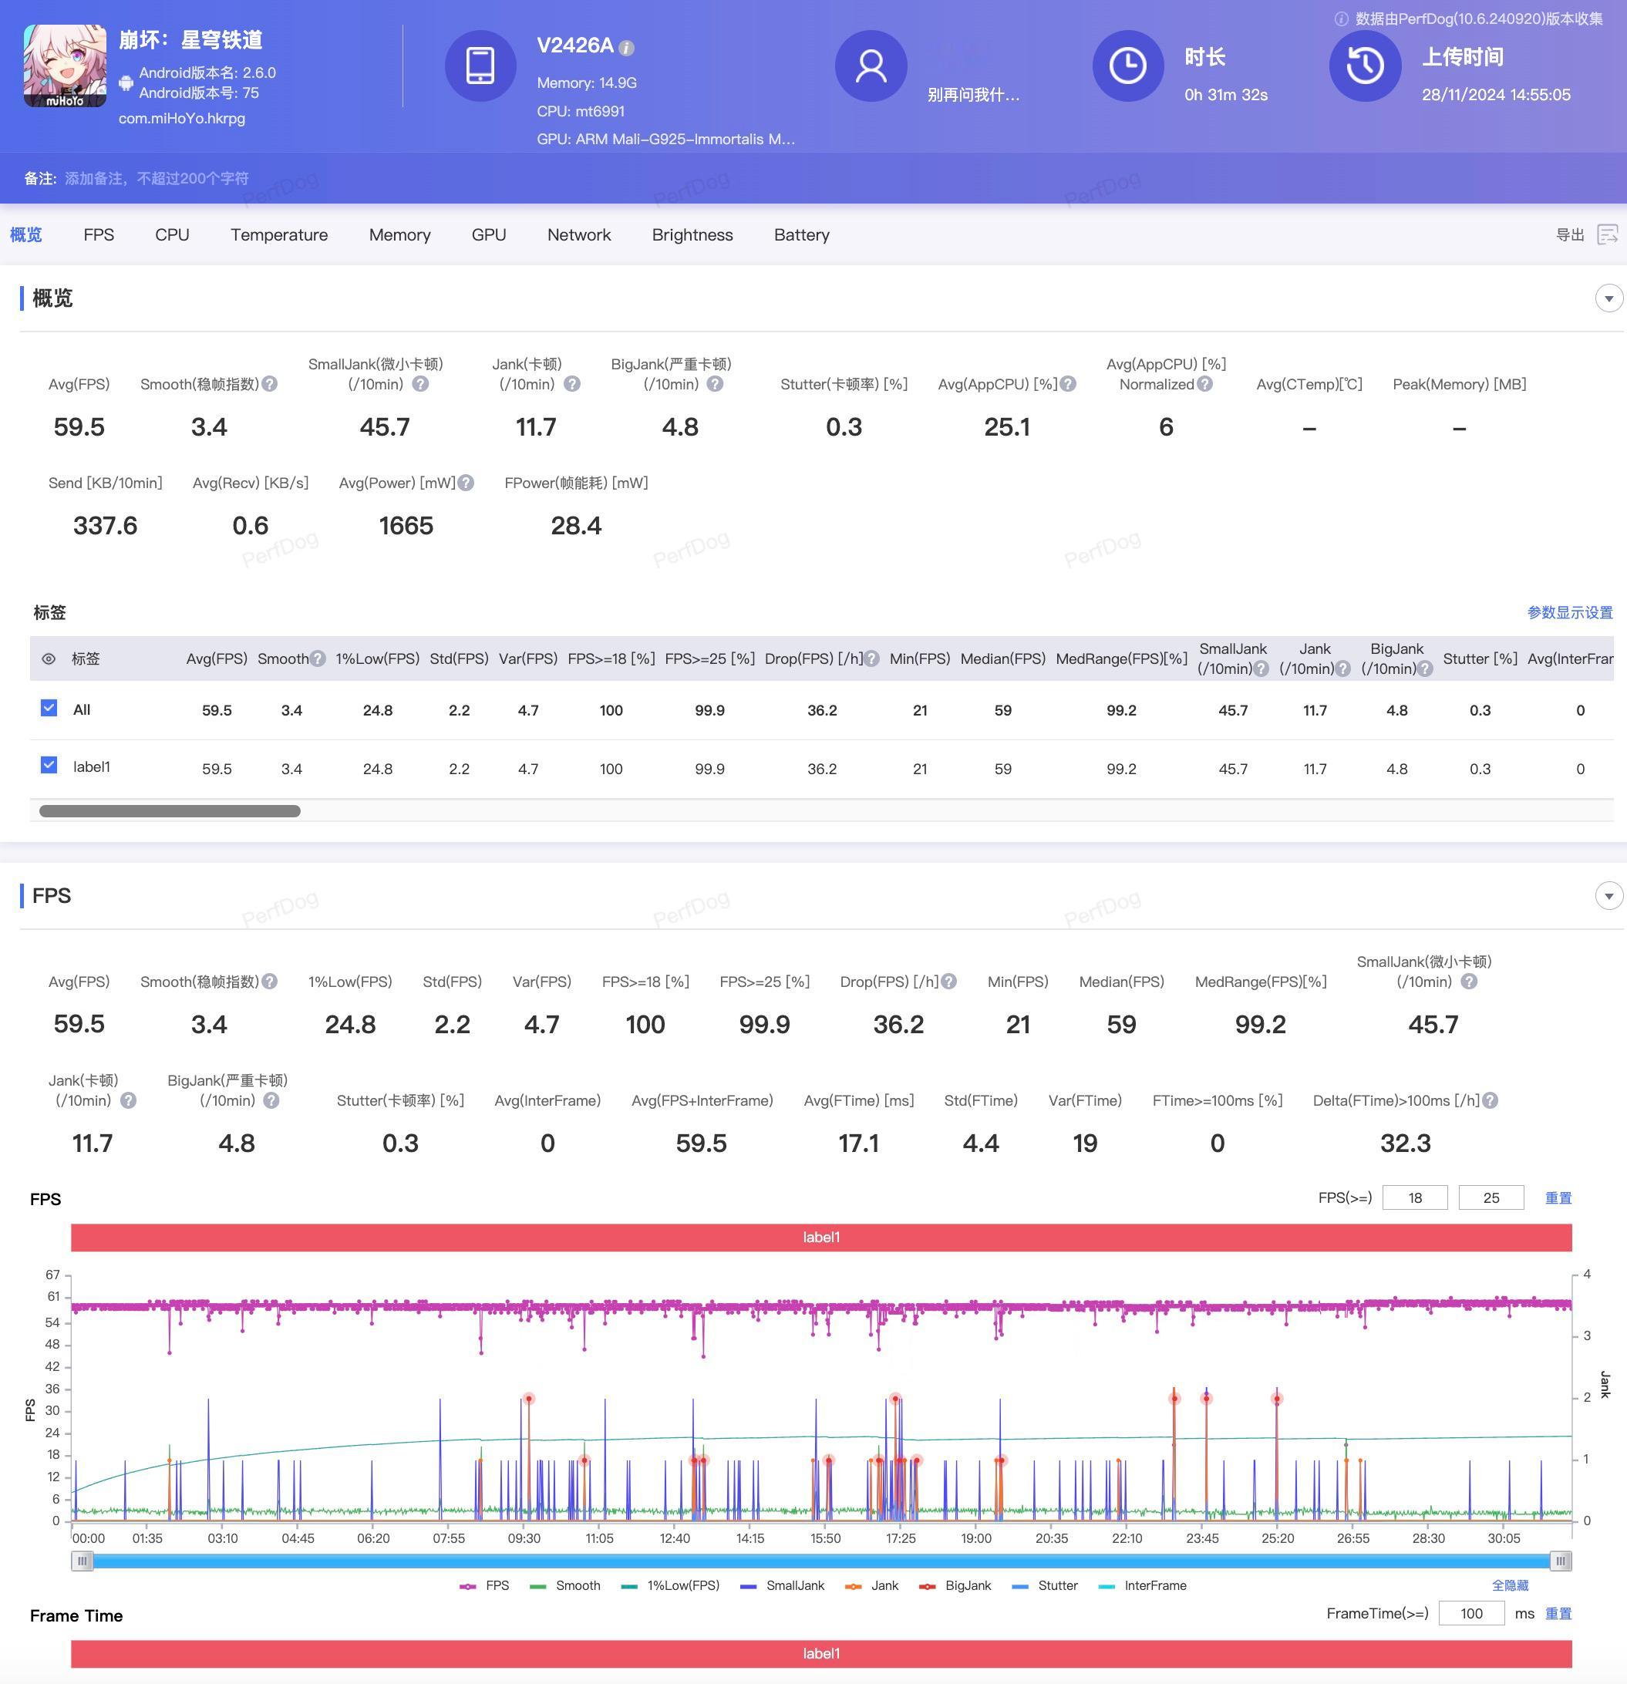This screenshot has width=1627, height=1684.
Task: Click the info icon next to V2426A
Action: 627,48
